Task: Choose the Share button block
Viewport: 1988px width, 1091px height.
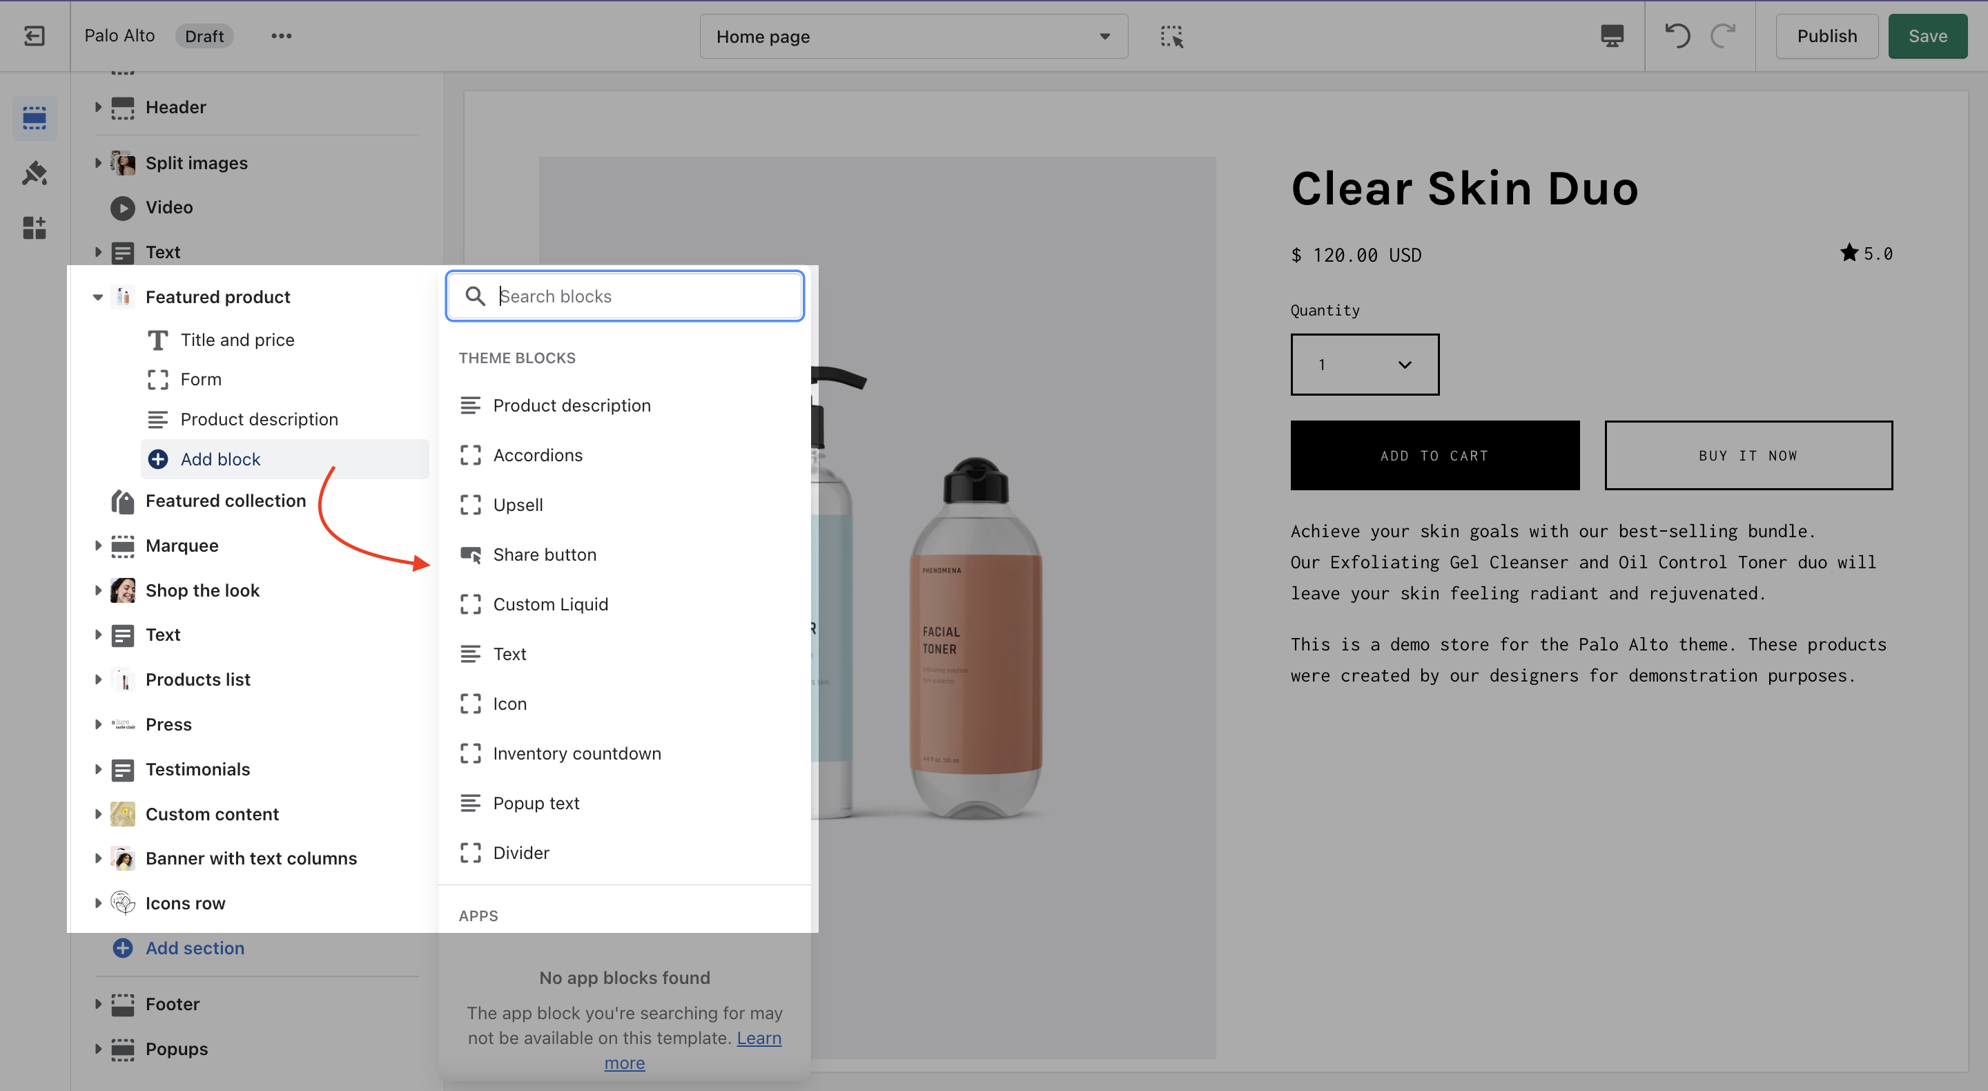Action: point(544,554)
